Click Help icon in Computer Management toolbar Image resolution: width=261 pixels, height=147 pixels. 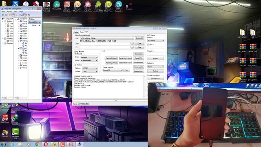22,15
